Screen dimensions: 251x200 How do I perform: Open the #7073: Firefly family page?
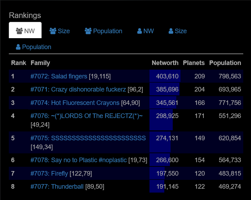coord(49,173)
